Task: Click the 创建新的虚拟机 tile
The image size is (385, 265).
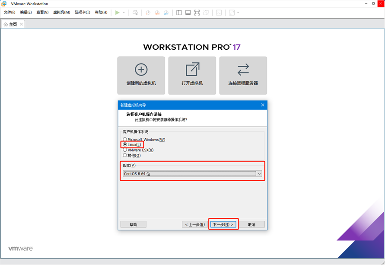Action: [141, 75]
